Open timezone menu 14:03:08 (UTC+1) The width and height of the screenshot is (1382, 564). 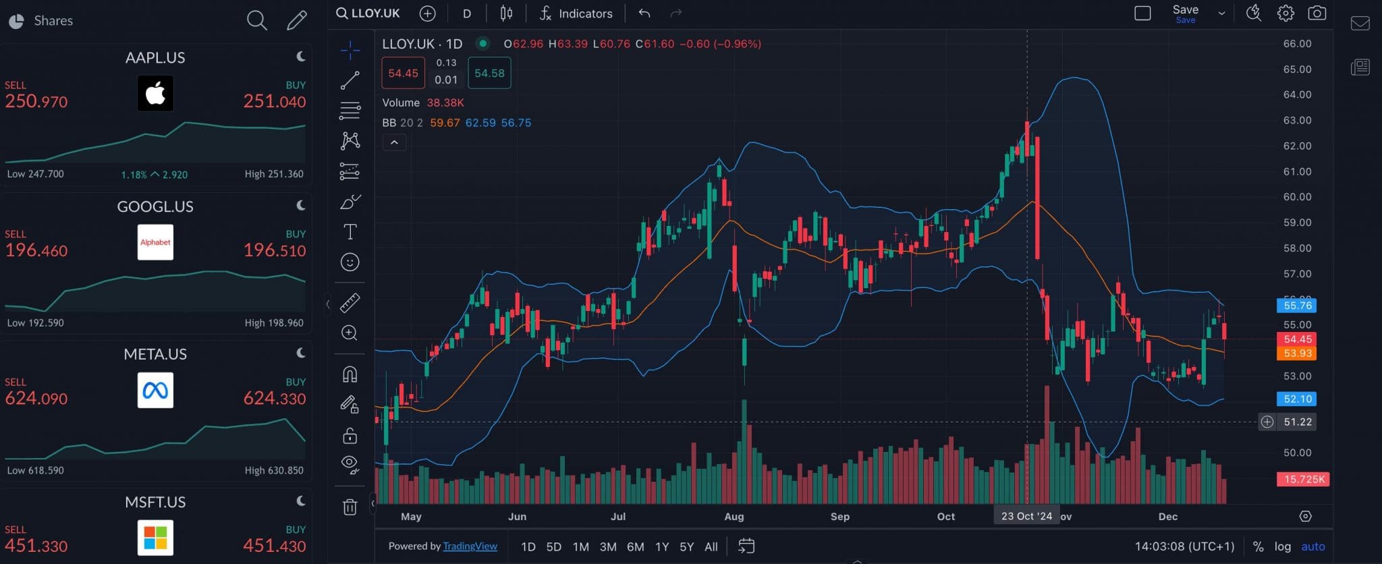(1184, 546)
